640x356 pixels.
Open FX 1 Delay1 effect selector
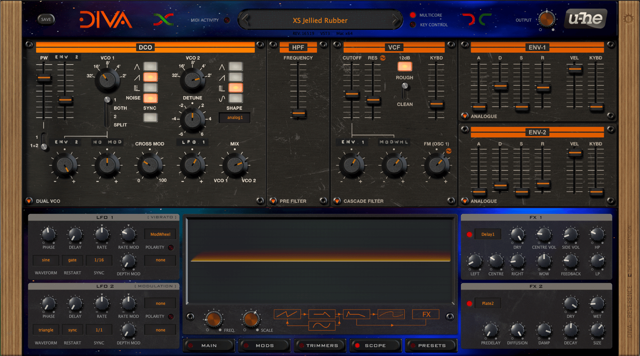point(488,234)
